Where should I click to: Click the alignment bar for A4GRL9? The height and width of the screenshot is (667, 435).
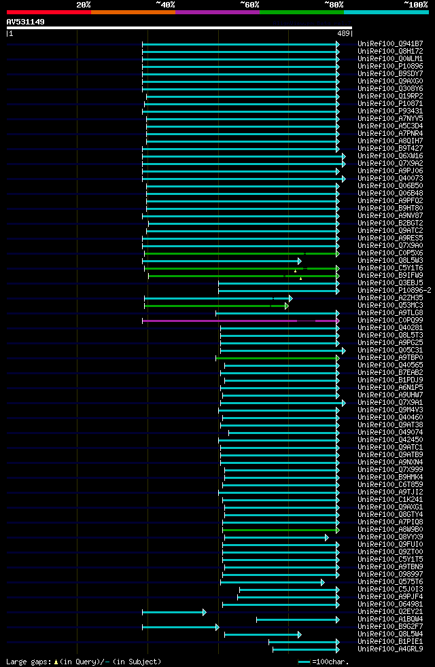[306, 649]
